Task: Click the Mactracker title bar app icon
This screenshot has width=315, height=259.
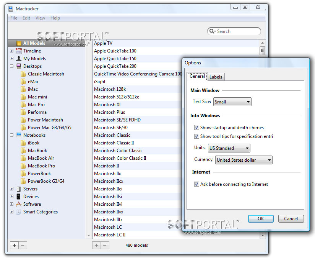Action: [11, 9]
